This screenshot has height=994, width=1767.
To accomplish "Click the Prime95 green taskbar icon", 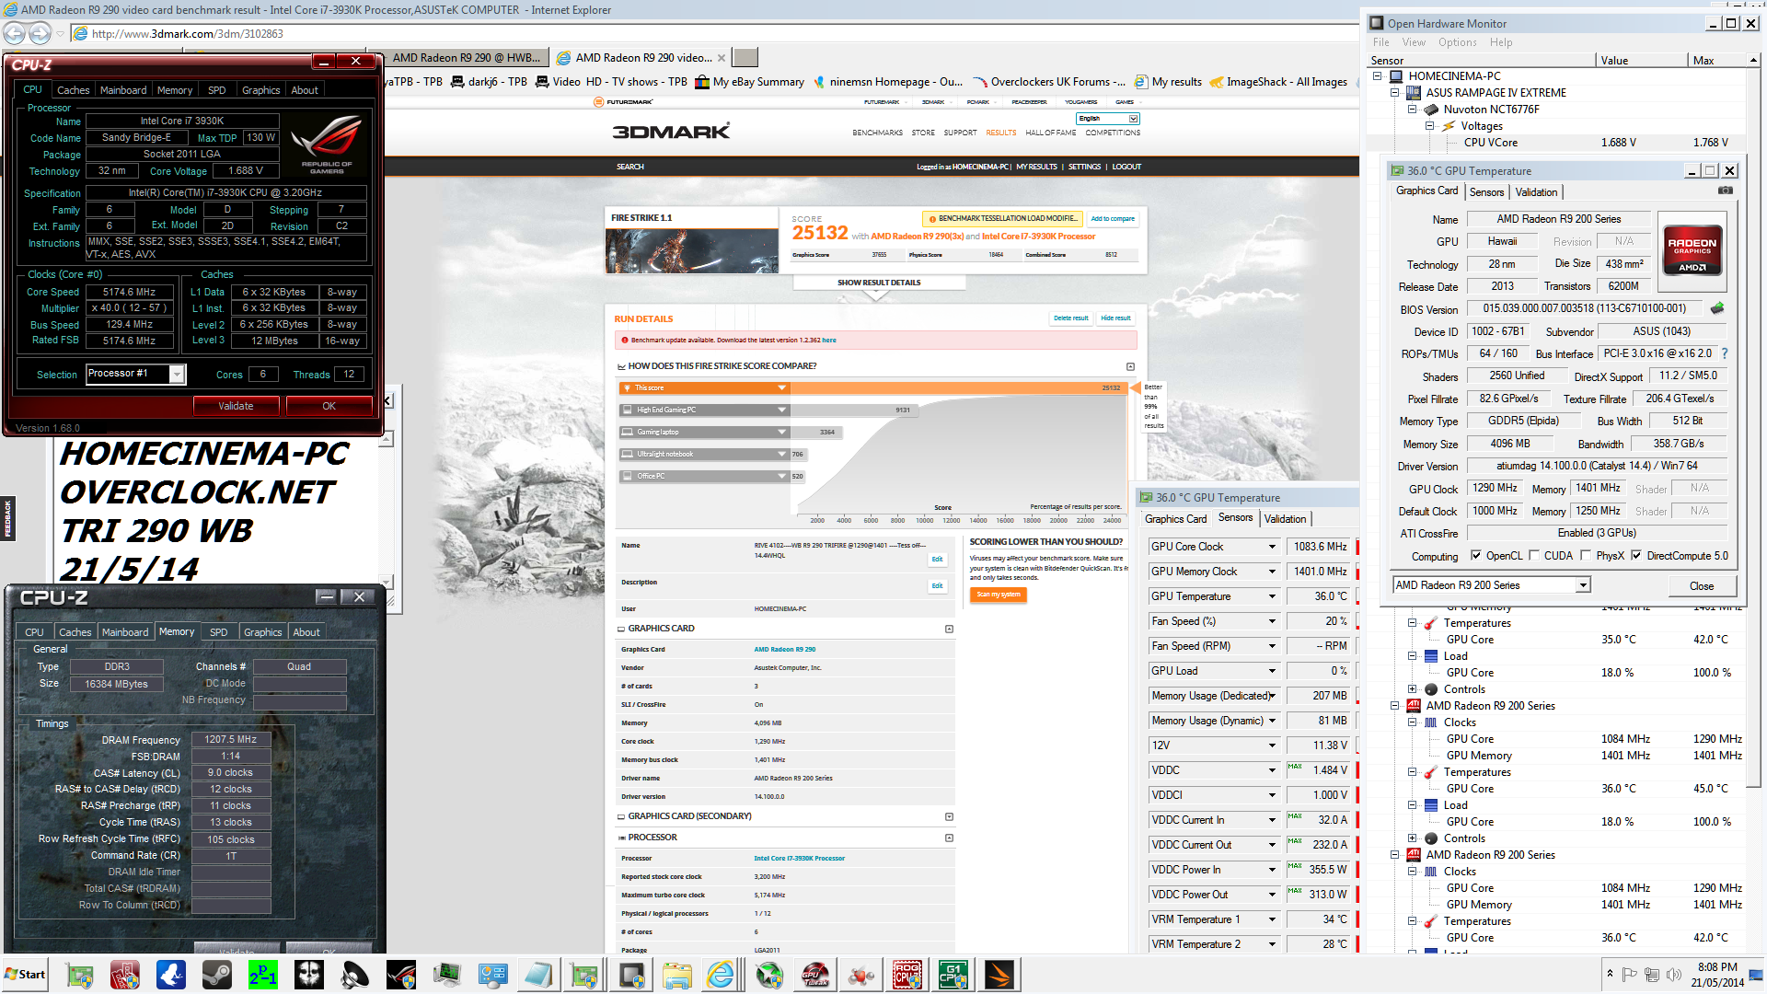I will (x=263, y=975).
